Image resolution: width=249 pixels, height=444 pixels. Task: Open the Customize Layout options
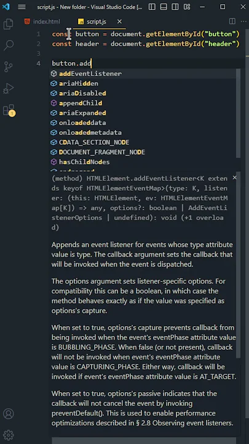coord(187,7)
